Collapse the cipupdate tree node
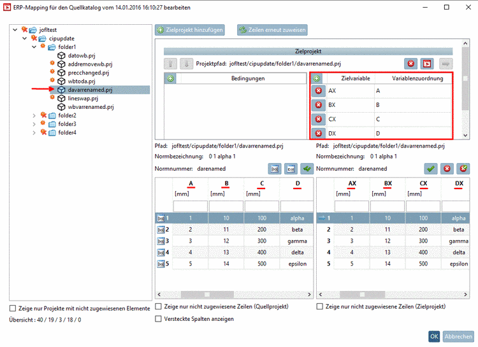478x347 pixels. click(x=25, y=38)
